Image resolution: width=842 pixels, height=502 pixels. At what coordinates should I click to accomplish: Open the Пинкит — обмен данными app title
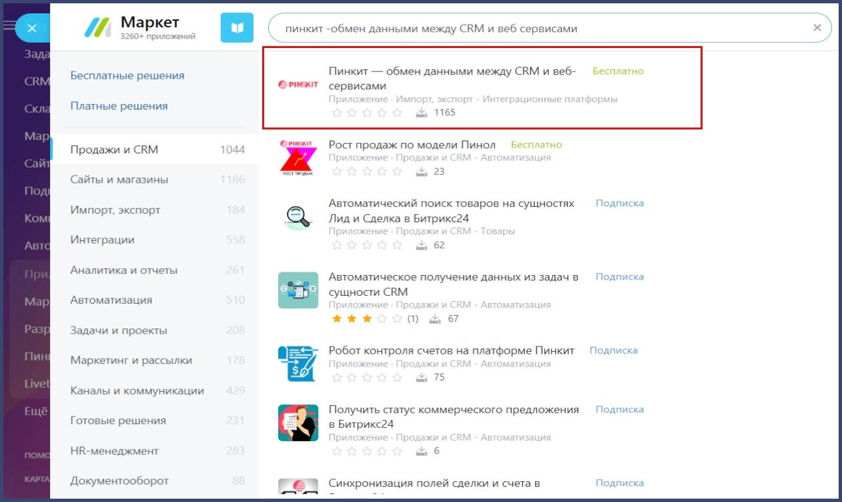tap(452, 78)
